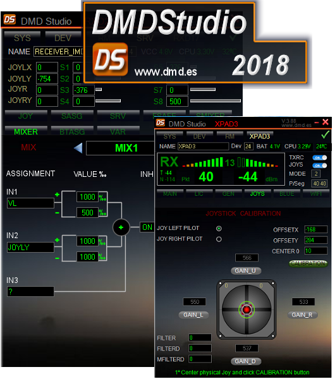Select JOY LEFT PILOT radio button
This screenshot has height=379, width=335.
click(219, 229)
